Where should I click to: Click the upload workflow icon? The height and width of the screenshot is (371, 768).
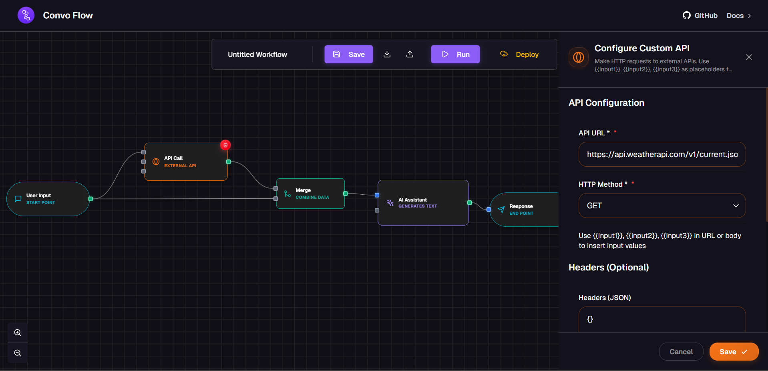pos(410,54)
